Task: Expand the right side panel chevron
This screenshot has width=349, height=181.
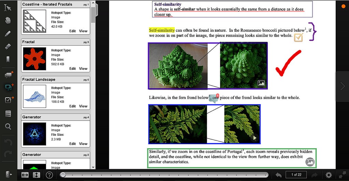Action: pos(343,86)
